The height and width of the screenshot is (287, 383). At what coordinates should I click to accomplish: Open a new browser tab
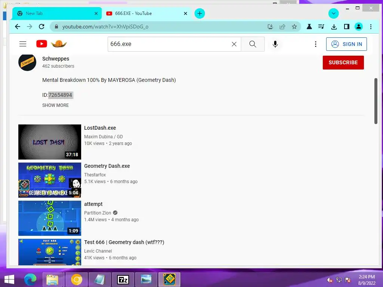point(200,13)
